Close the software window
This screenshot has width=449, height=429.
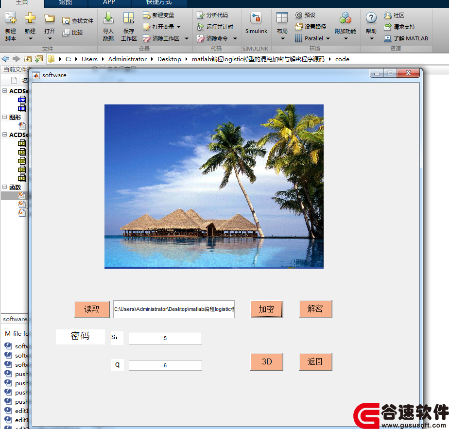[408, 73]
